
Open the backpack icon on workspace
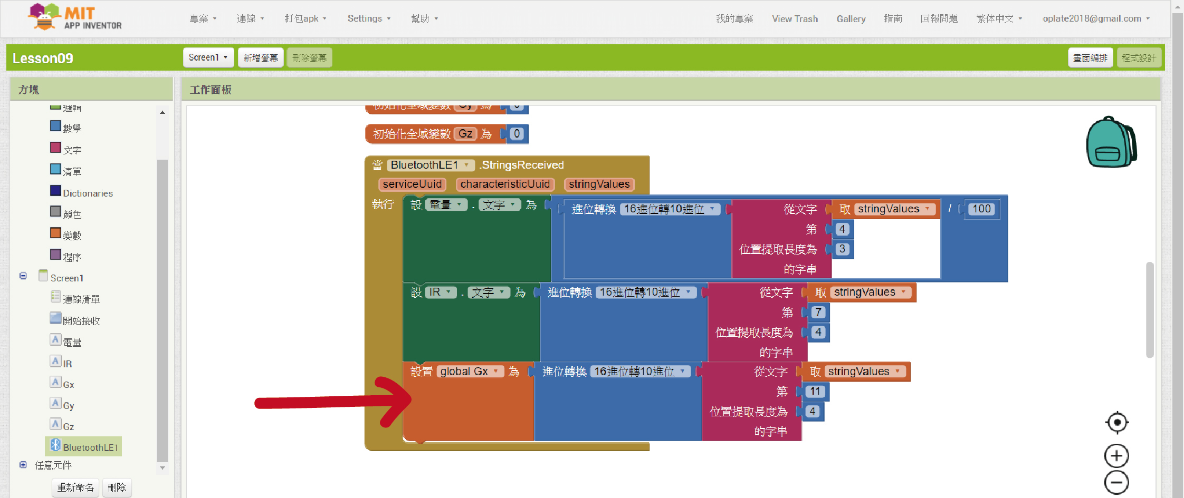(1111, 142)
